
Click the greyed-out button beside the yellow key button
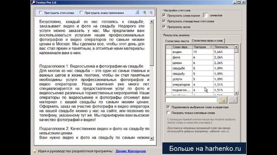pos(233,100)
